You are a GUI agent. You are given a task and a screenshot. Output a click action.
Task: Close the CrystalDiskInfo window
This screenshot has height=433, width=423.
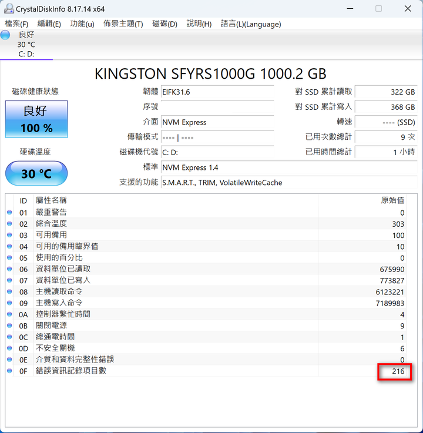(408, 9)
